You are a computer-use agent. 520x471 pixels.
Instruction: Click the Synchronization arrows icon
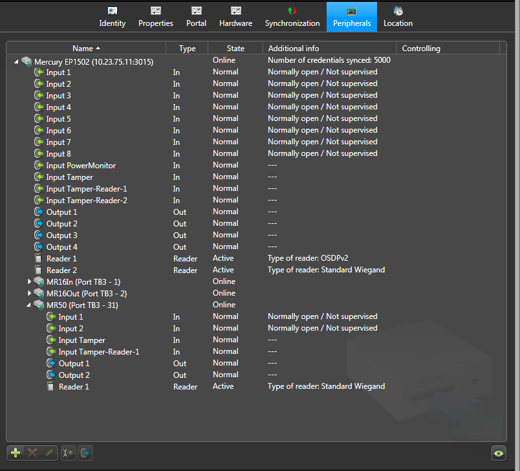point(292,12)
